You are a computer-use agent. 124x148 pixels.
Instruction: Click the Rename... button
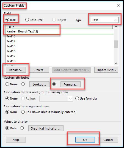(x=16, y=70)
